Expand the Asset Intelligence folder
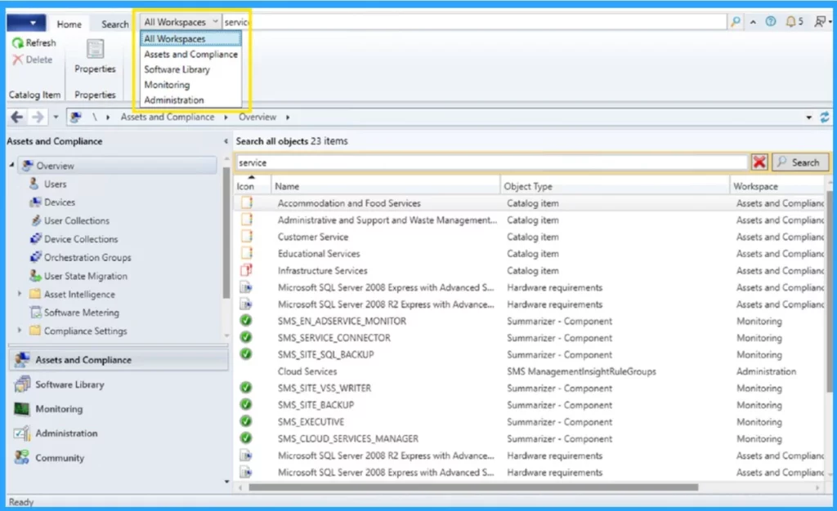837x511 pixels. [20, 294]
